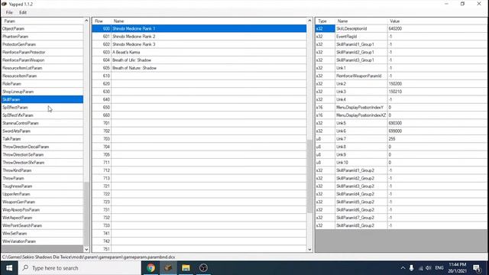
Task: Select ShopLineupParam in the list
Action: [x=42, y=92]
